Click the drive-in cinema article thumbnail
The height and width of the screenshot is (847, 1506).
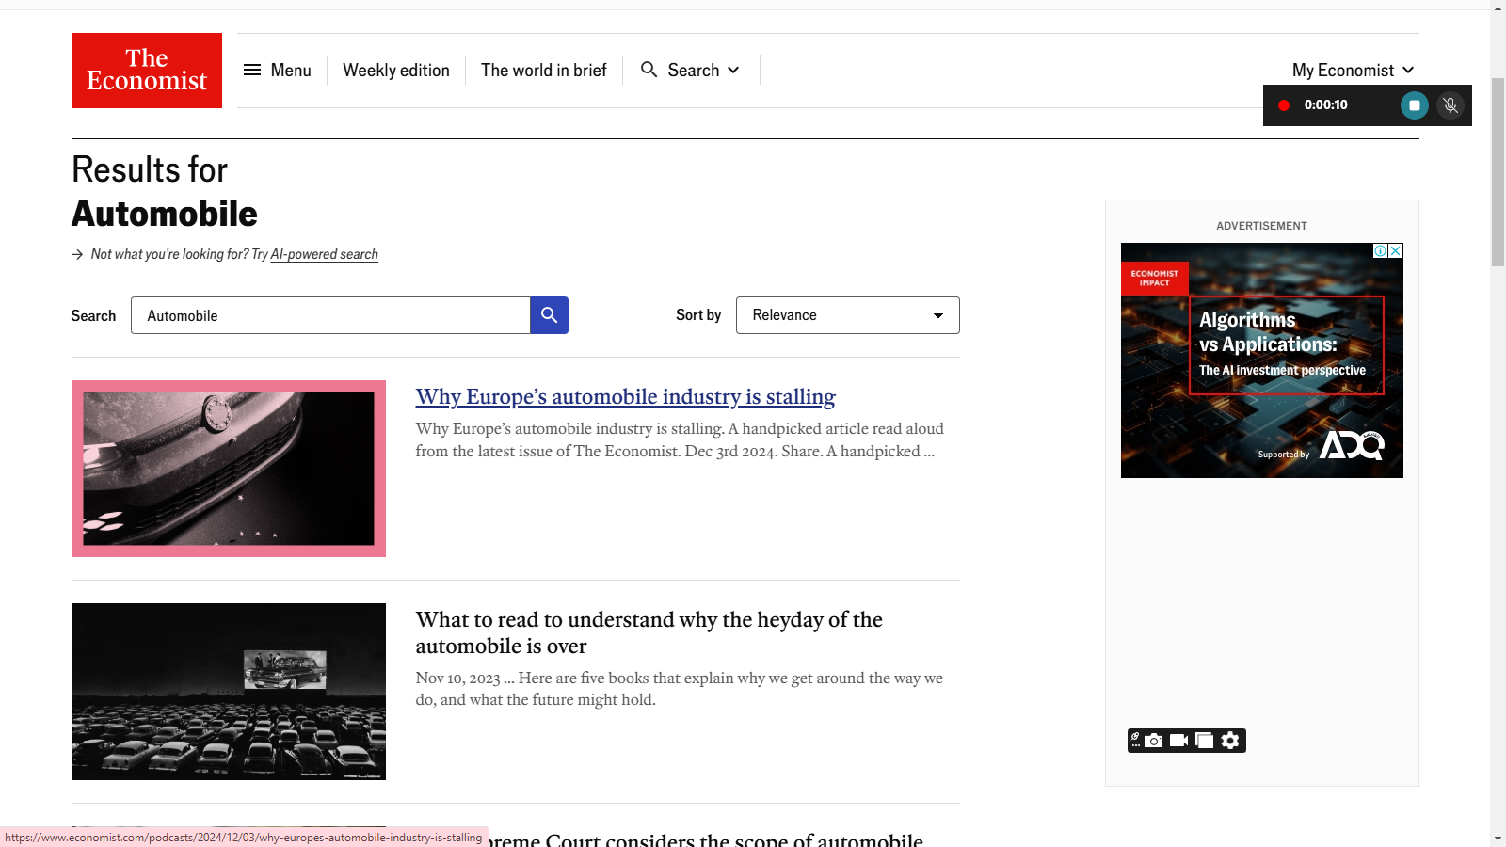pyautogui.click(x=229, y=692)
